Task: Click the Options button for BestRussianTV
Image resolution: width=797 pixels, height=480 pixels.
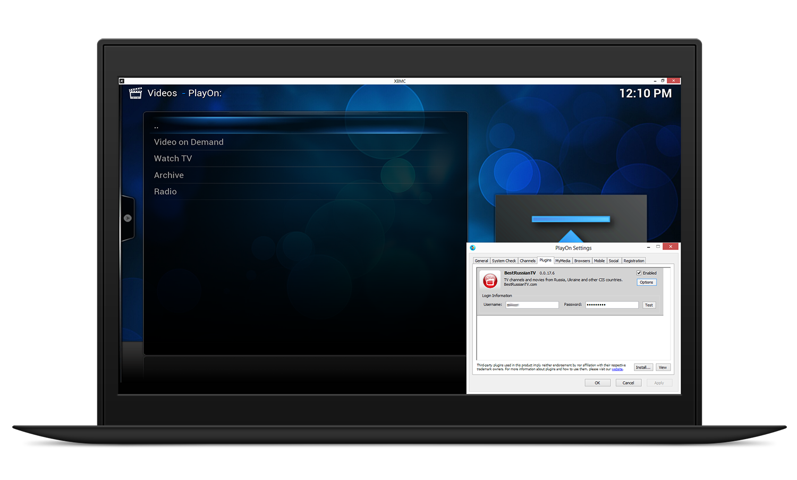Action: [647, 282]
